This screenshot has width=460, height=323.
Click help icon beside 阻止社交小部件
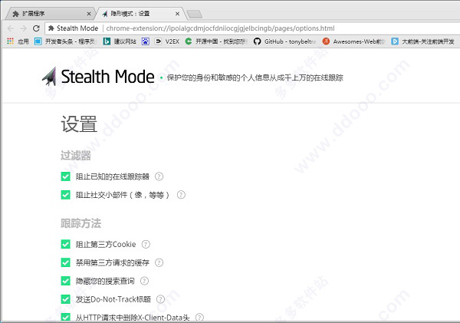coord(181,195)
